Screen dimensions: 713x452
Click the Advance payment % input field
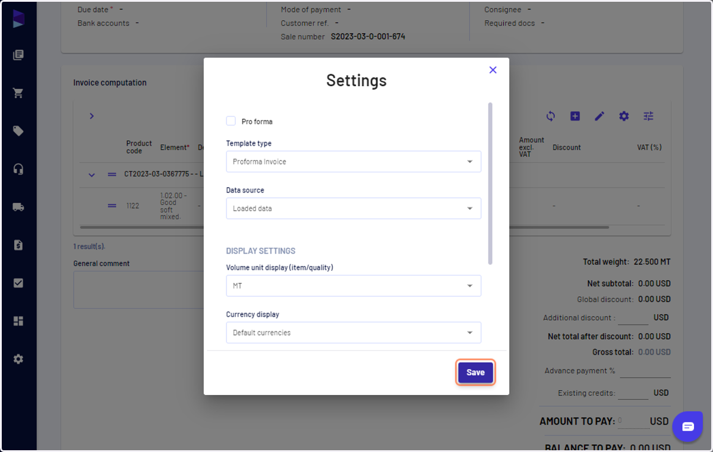click(645, 371)
